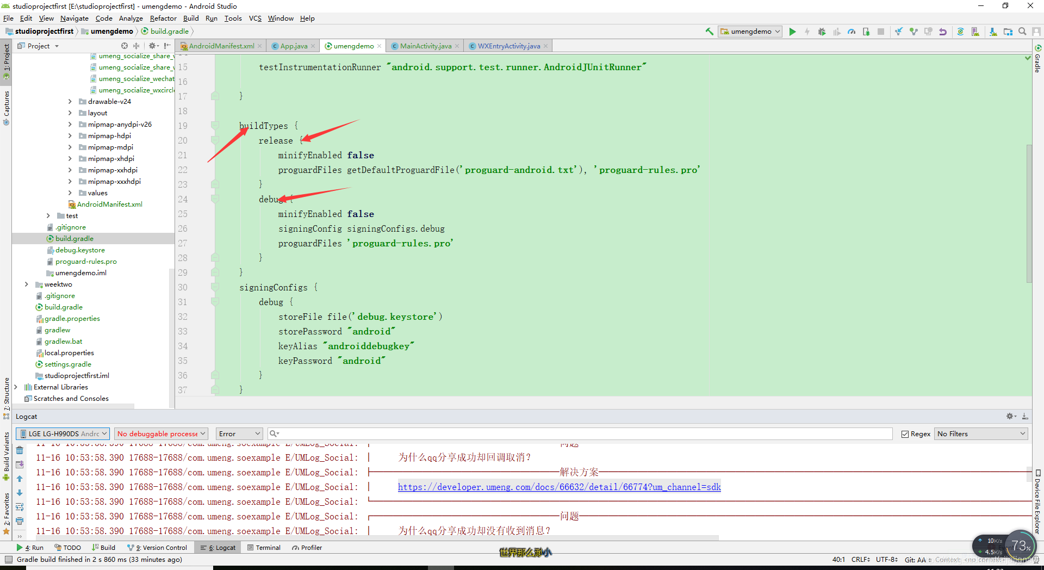1044x570 pixels.
Task: Open the Terminal tool window
Action: click(x=264, y=548)
